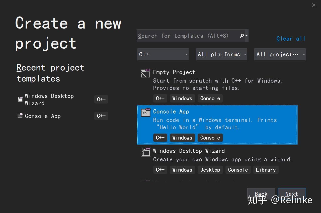Click the Console App template icon
Image resolution: width=321 pixels, height=213 pixels.
tap(145, 113)
